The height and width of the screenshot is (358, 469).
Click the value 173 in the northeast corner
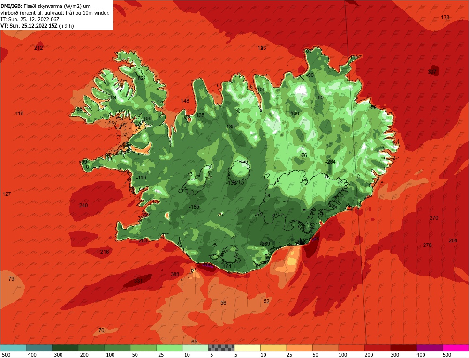pyautogui.click(x=445, y=17)
